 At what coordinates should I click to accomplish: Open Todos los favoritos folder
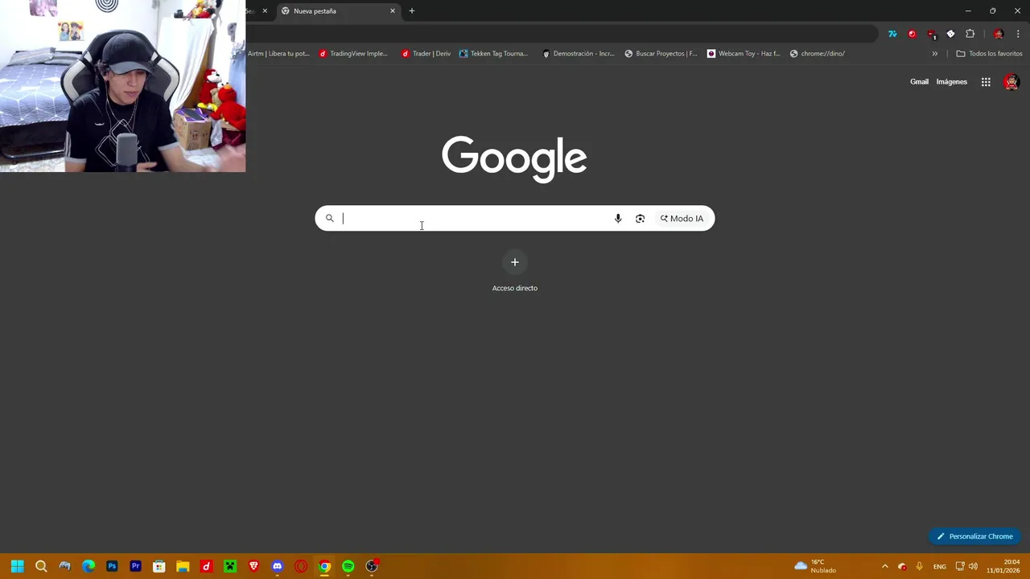tap(989, 54)
